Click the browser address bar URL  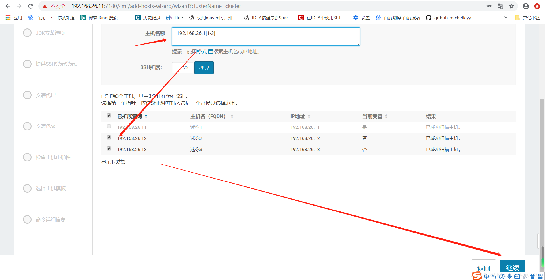coord(156,6)
